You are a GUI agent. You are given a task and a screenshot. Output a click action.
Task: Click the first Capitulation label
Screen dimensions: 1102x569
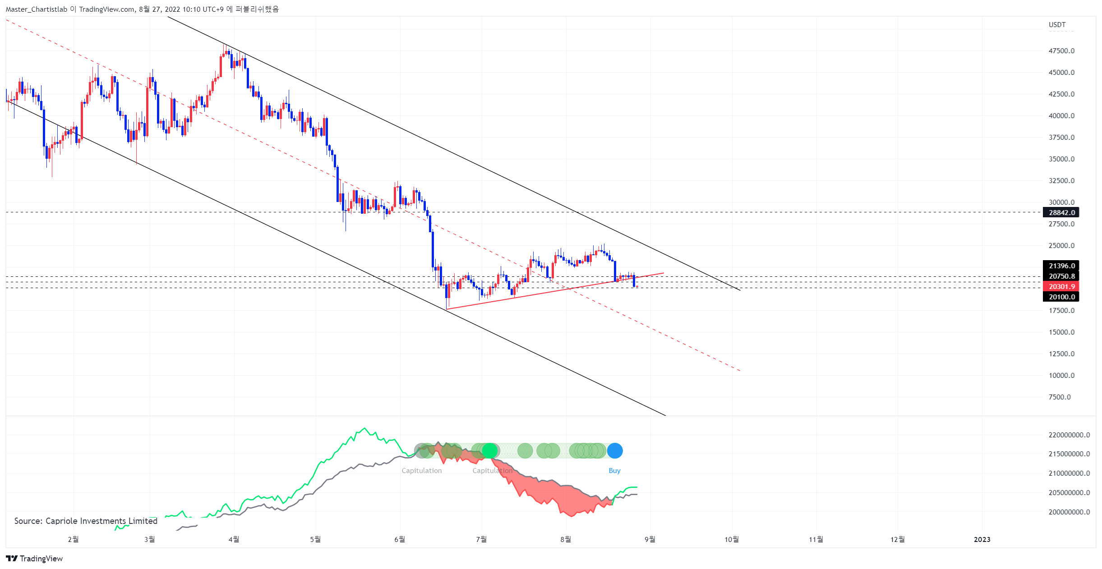click(422, 470)
